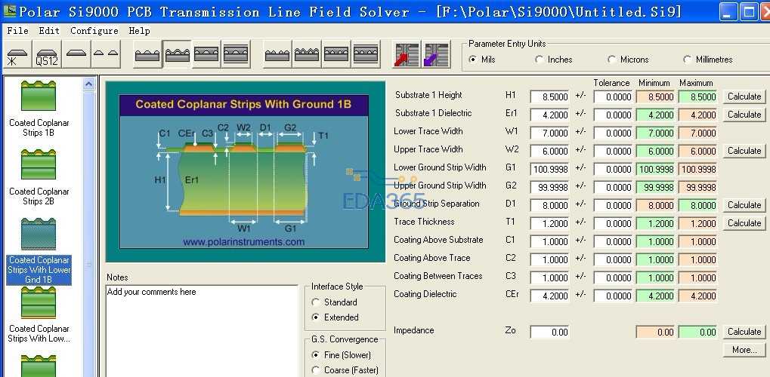Click the Zo Impedance value field

click(x=549, y=333)
